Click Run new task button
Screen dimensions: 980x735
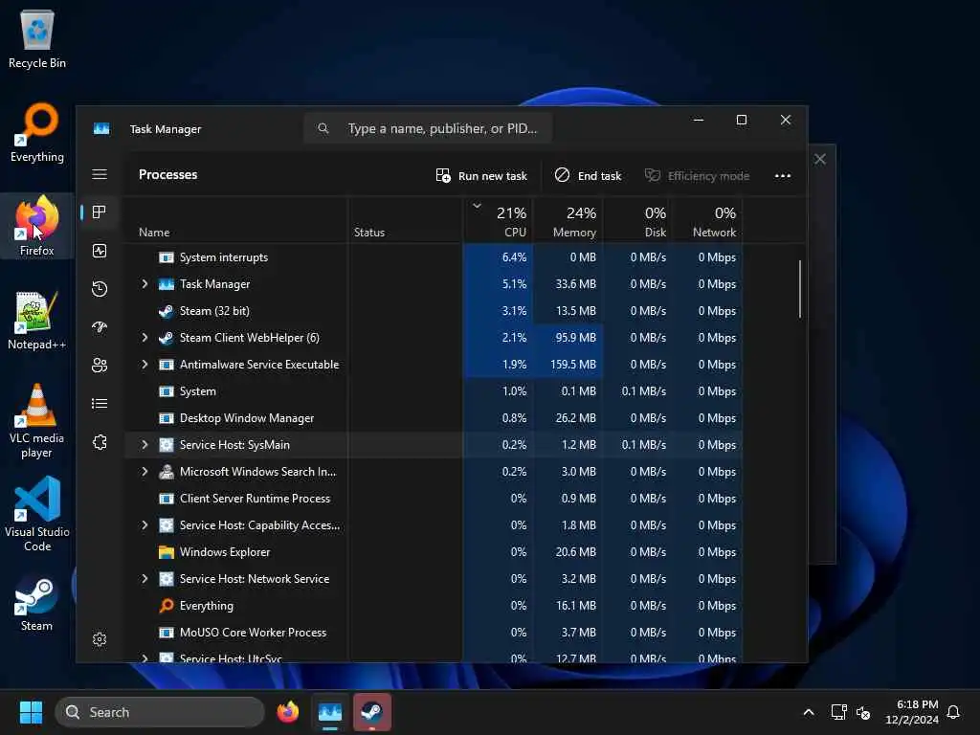(x=481, y=176)
